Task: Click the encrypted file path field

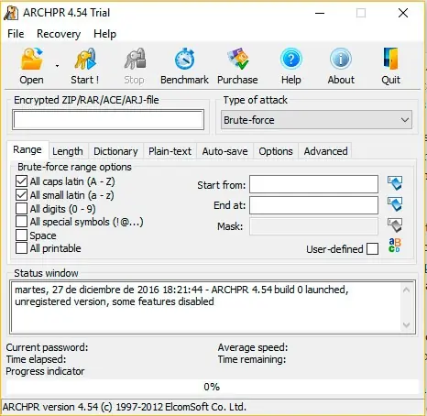Action: point(108,120)
